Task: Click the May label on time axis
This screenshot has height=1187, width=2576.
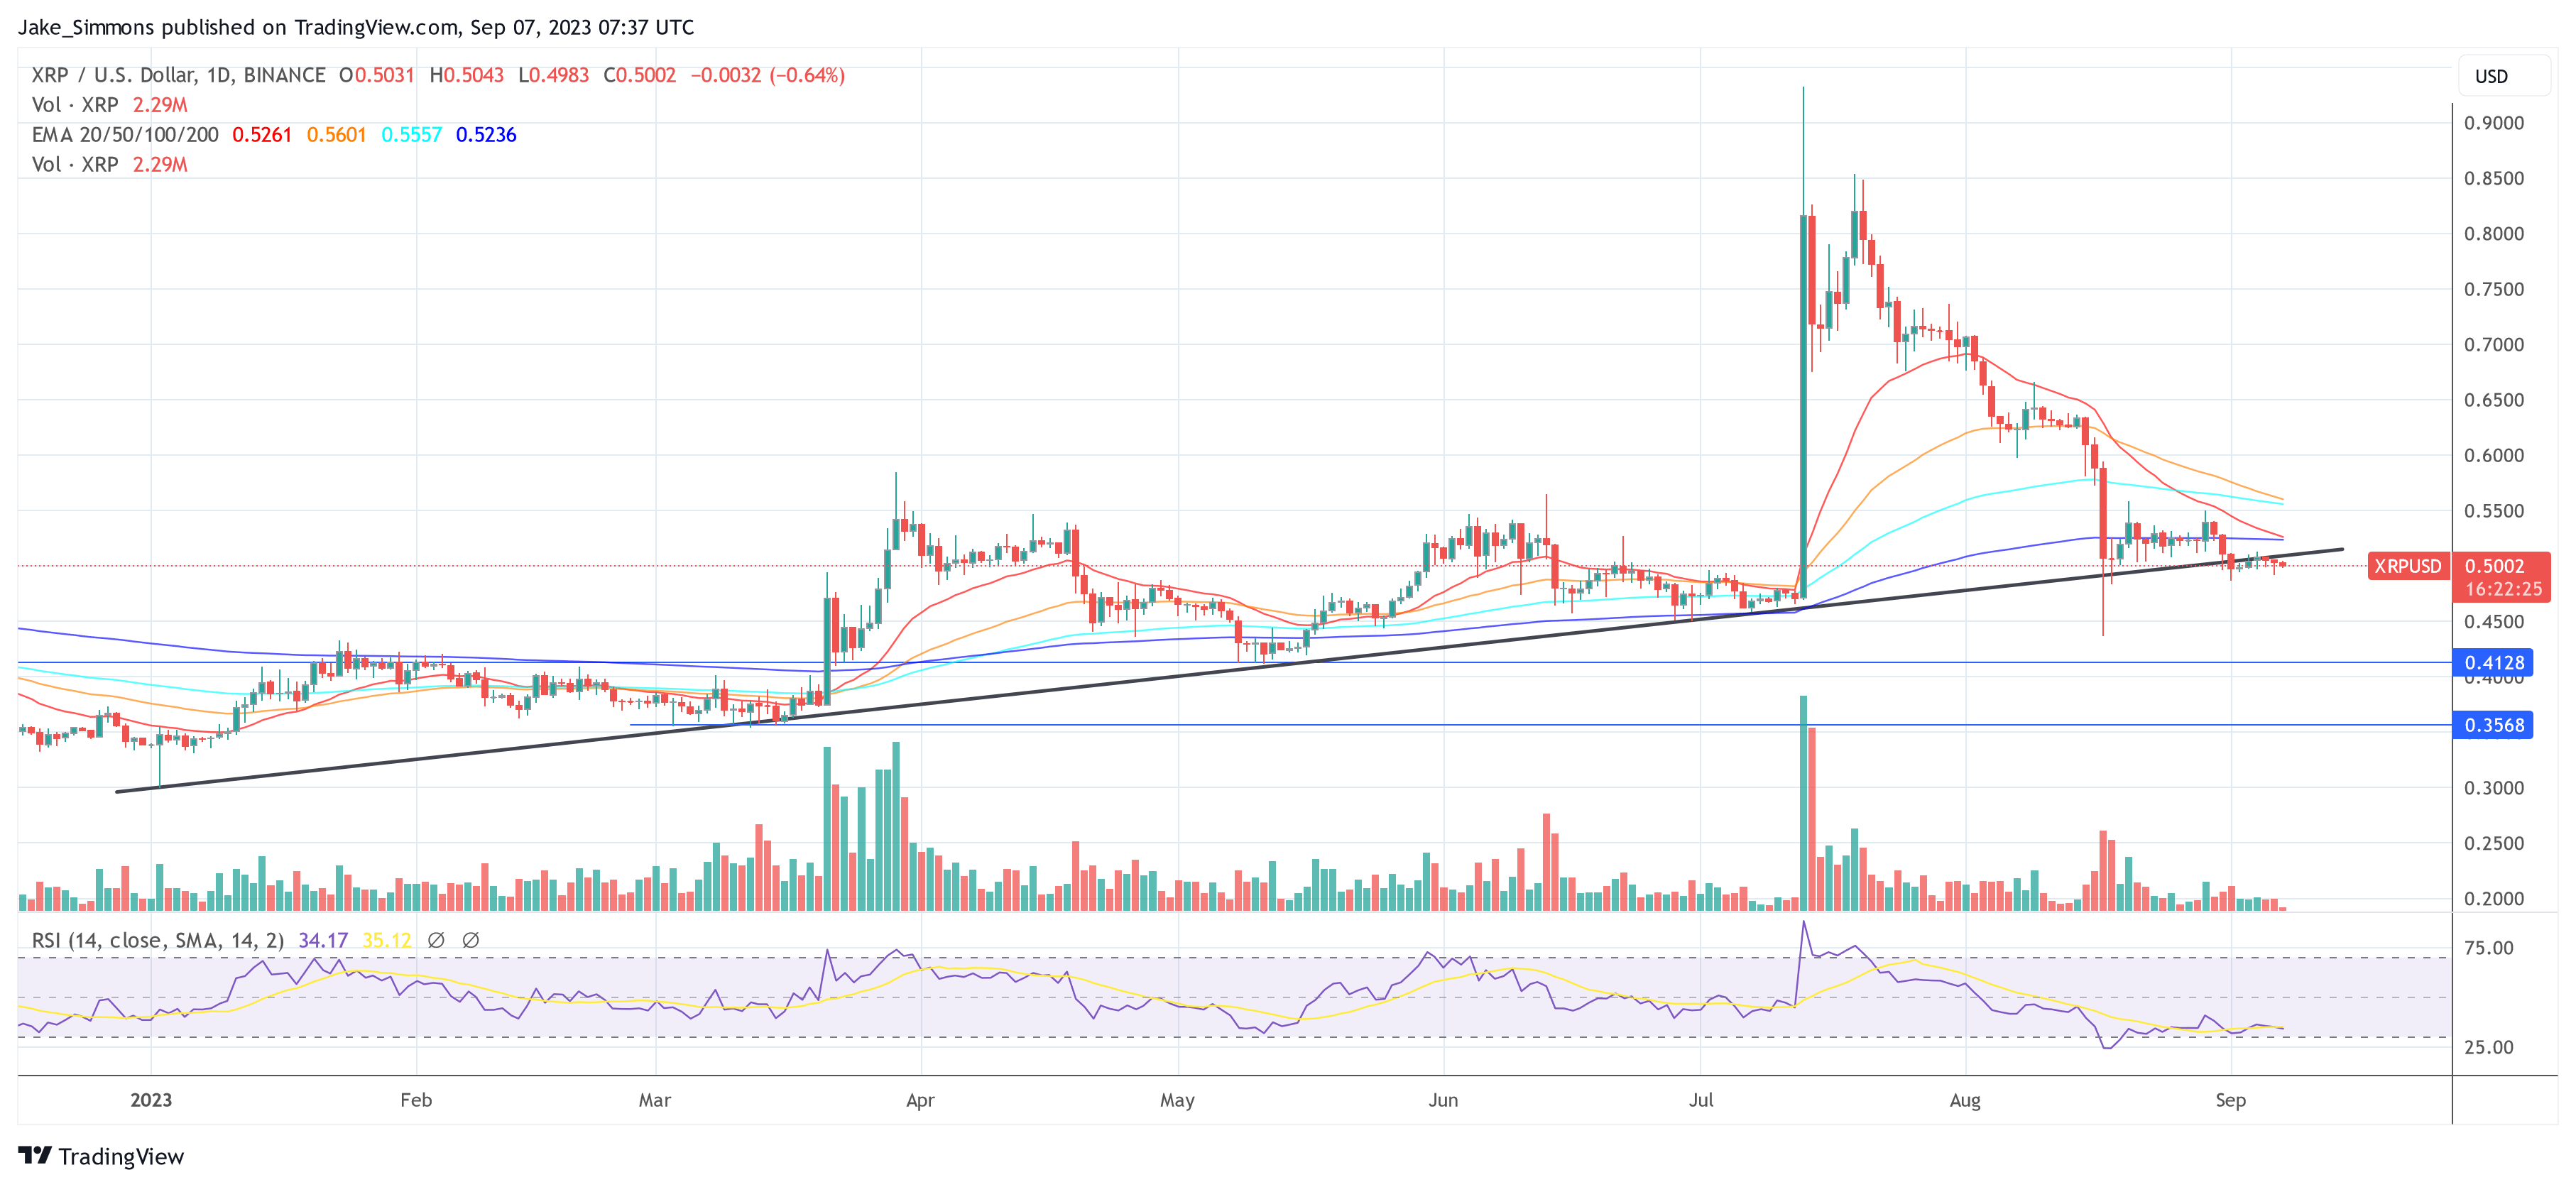Action: click(1177, 1100)
